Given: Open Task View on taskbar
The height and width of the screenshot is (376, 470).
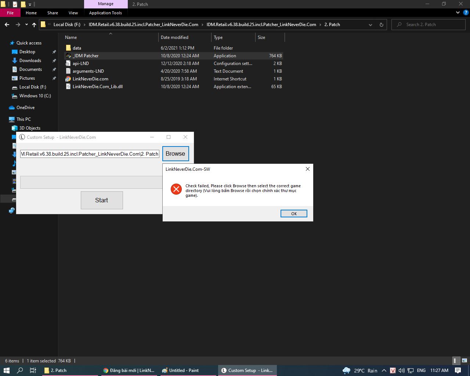Looking at the screenshot, I should [33, 370].
